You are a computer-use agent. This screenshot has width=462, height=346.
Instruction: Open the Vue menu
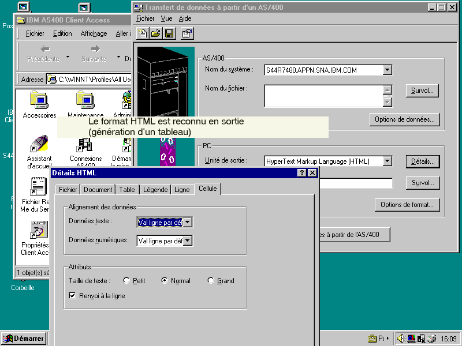click(166, 18)
